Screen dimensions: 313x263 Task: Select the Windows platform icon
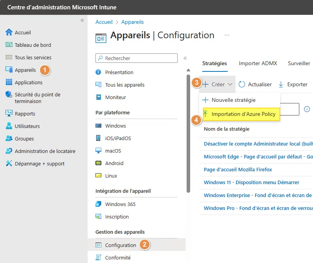coord(99,126)
